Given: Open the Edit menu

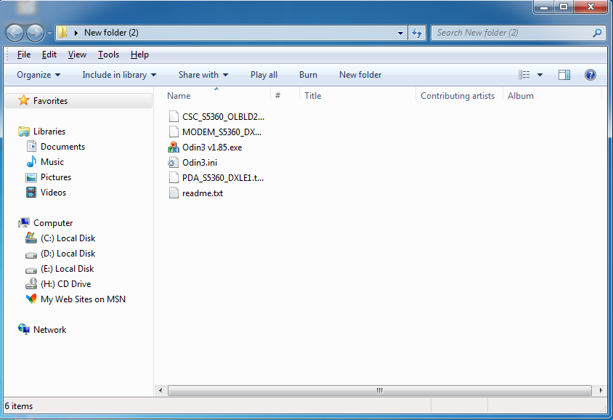Looking at the screenshot, I should pos(49,54).
